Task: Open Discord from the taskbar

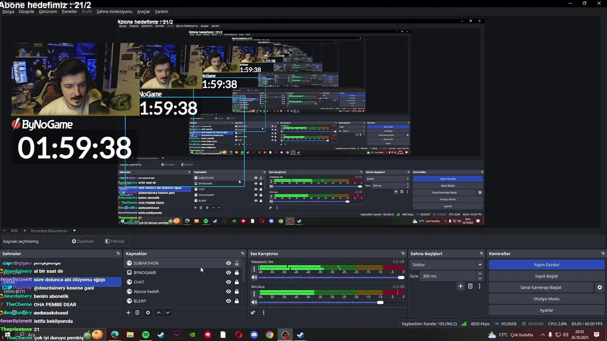Action: click(x=254, y=335)
